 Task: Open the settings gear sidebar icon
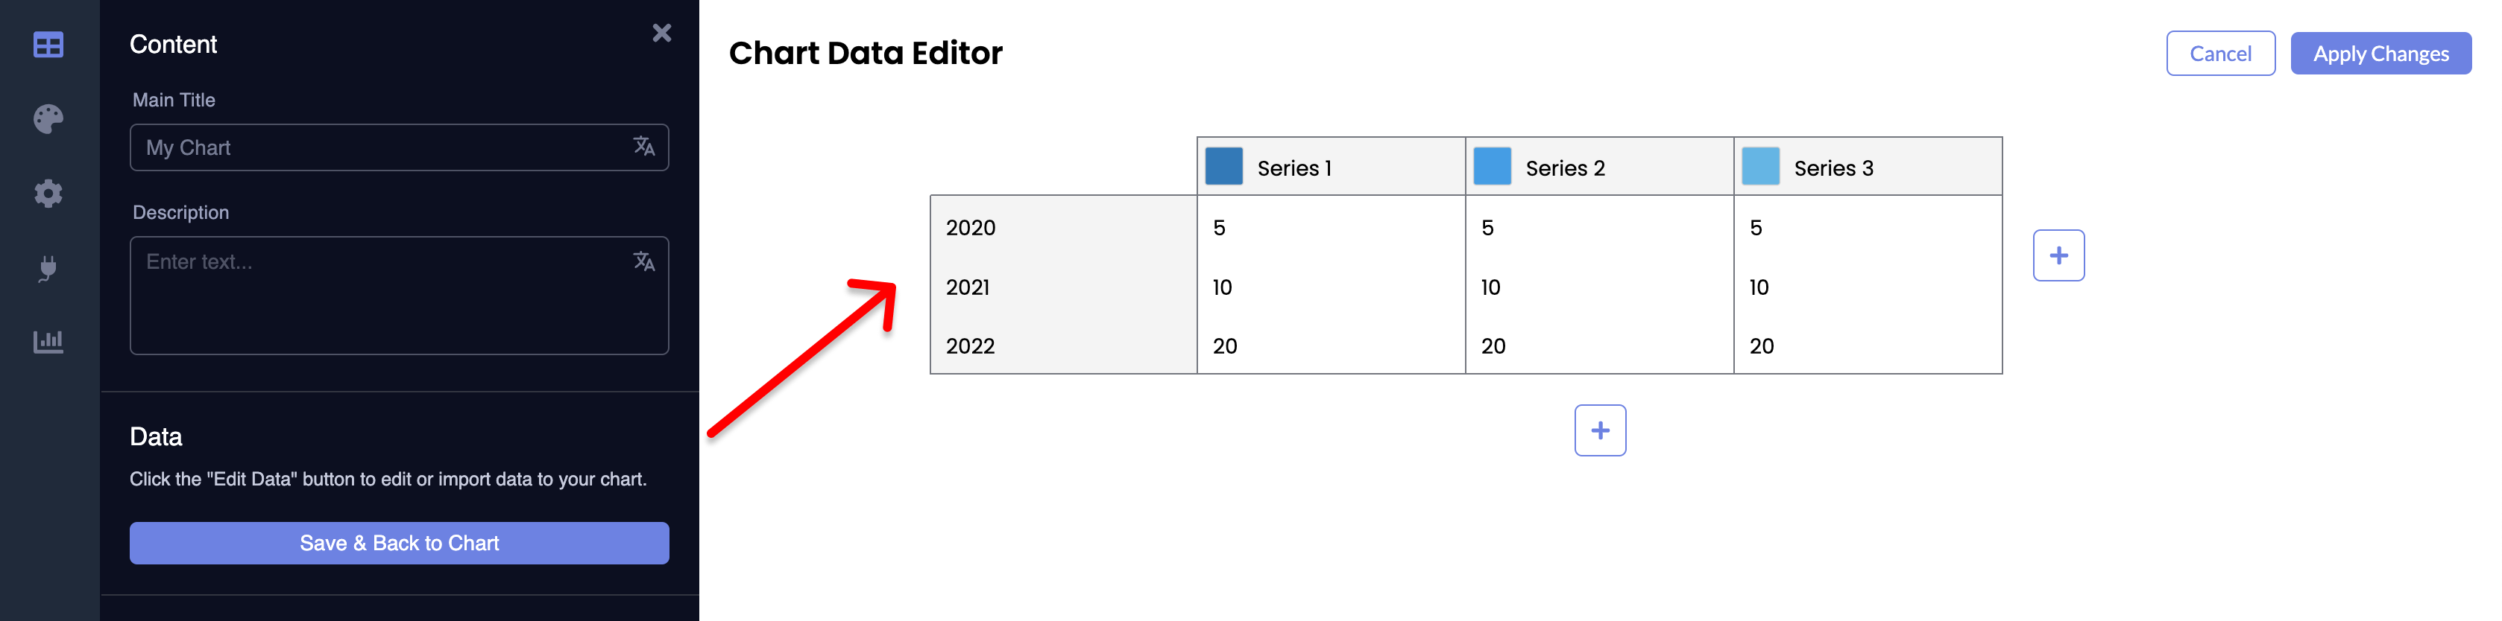coord(48,193)
